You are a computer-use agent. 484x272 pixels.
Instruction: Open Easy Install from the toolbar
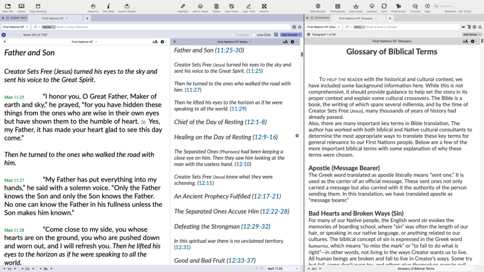point(355,7)
